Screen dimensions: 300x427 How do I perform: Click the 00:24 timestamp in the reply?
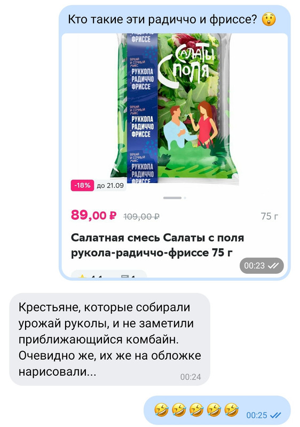click(191, 377)
